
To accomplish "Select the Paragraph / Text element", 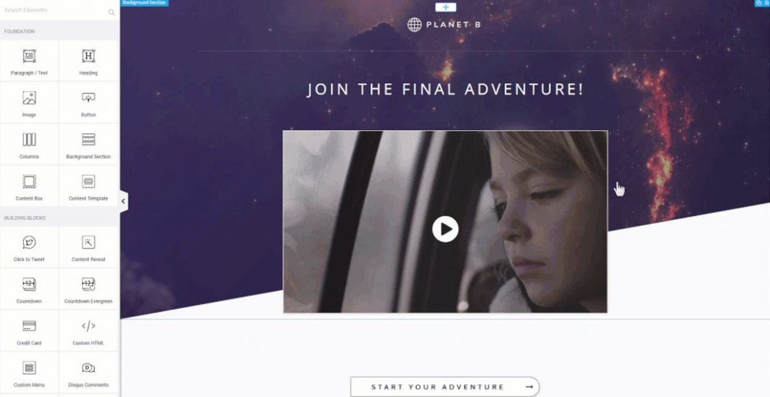I will point(30,61).
